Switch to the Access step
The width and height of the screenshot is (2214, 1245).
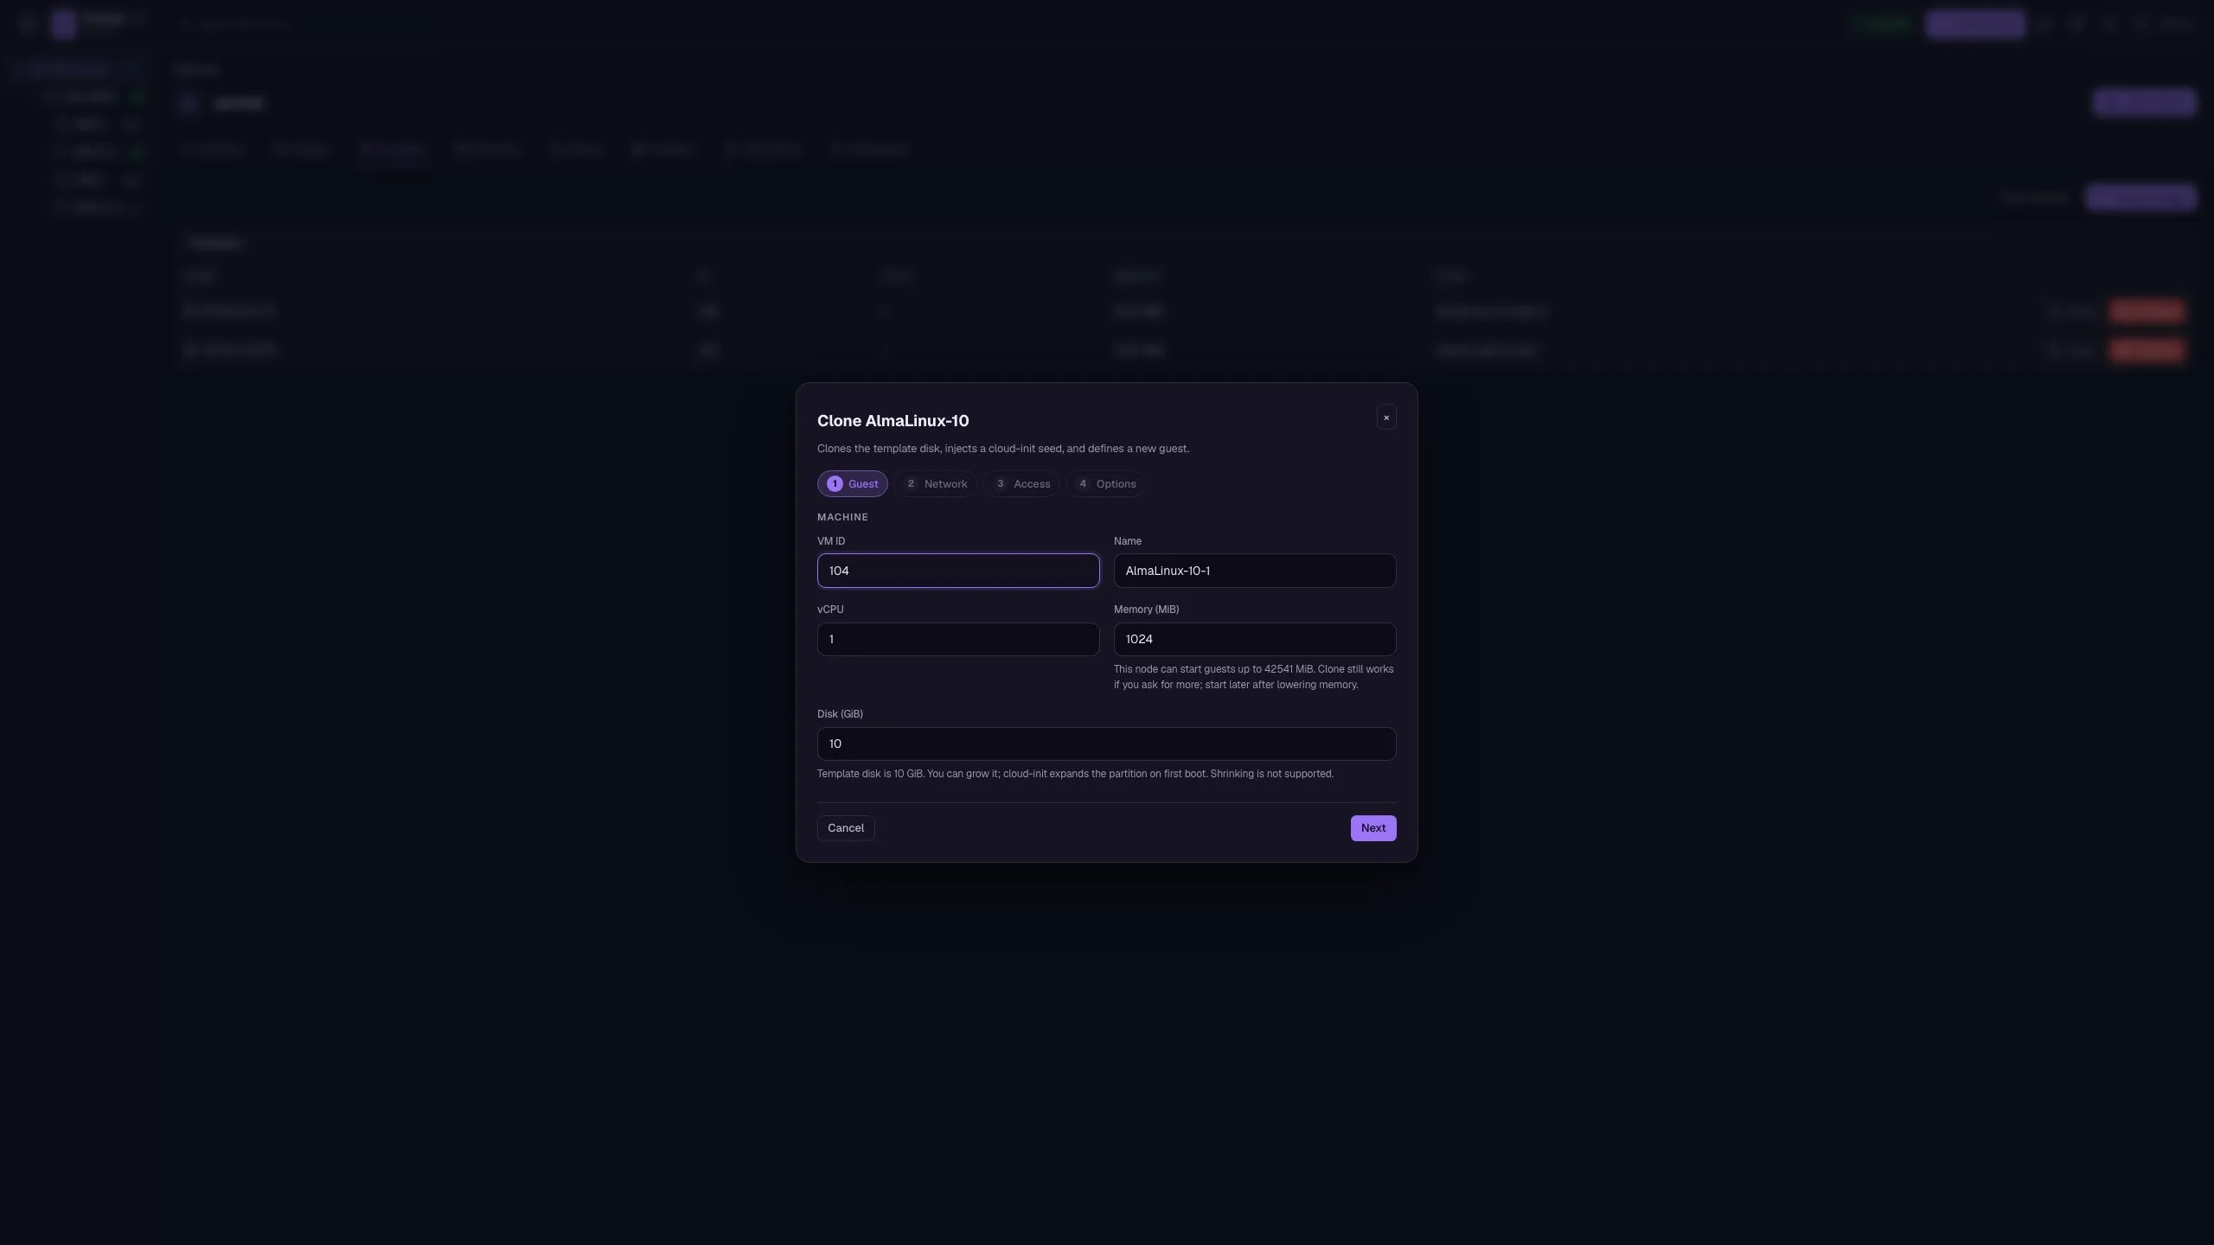[x=1022, y=484]
